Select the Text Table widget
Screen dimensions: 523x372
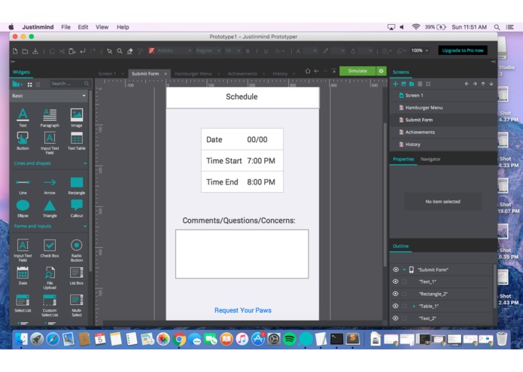77,141
